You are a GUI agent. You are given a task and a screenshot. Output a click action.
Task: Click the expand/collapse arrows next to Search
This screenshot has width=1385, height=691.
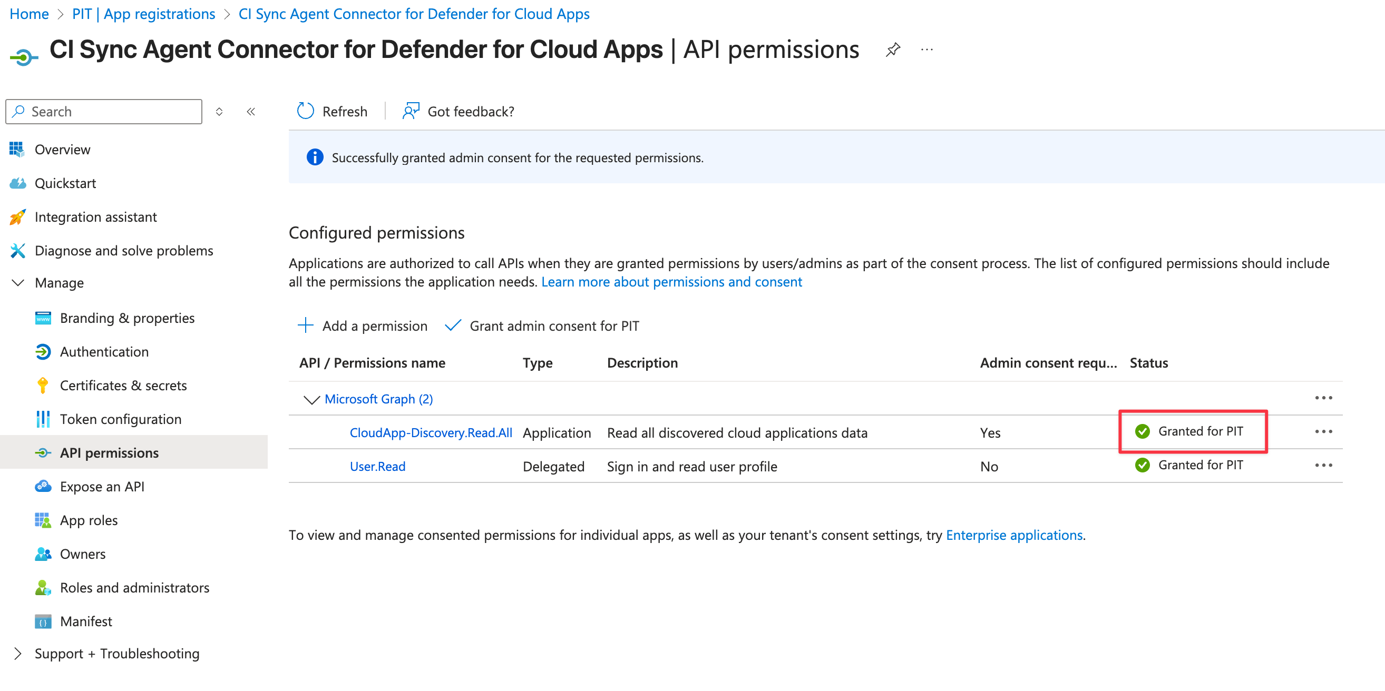[x=219, y=111]
